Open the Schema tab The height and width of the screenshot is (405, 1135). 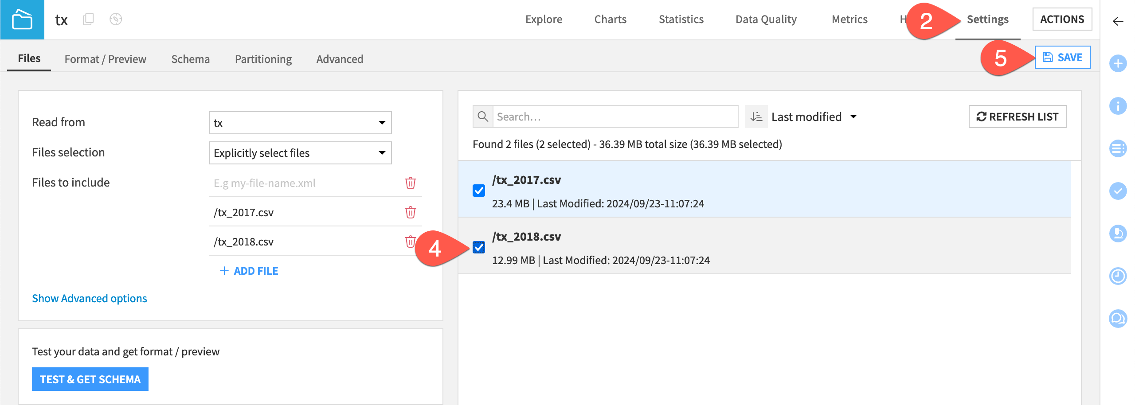point(191,59)
